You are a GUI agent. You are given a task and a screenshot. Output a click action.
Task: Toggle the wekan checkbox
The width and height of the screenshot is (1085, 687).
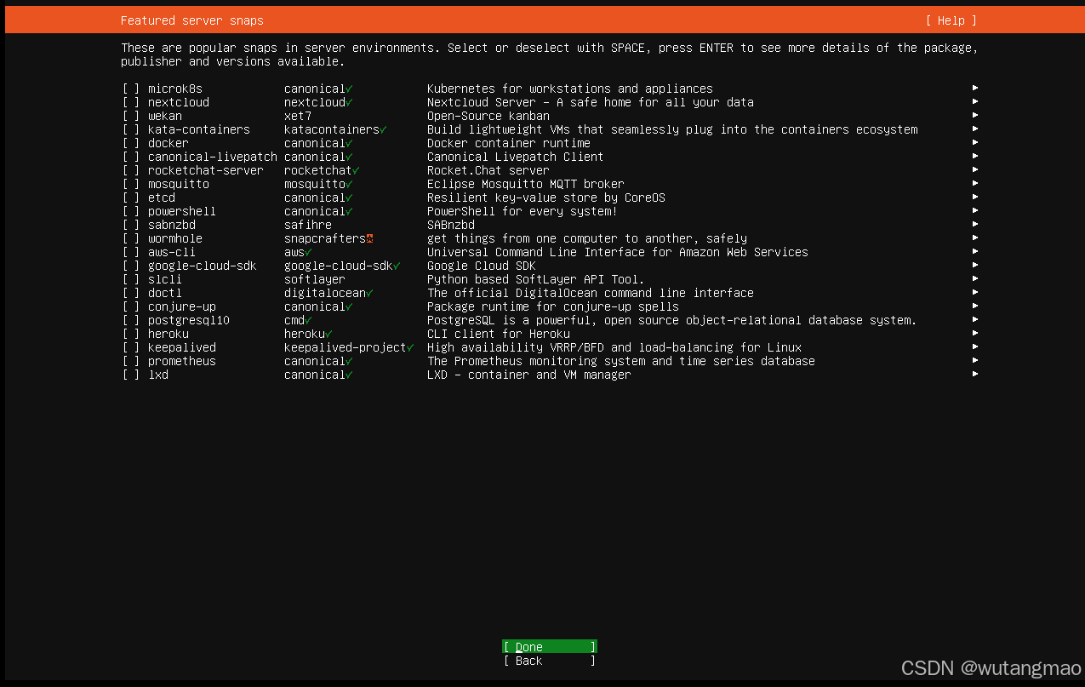click(x=130, y=116)
